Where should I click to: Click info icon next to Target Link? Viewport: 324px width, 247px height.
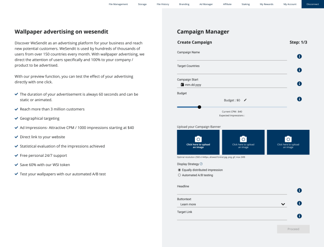[x=299, y=216]
